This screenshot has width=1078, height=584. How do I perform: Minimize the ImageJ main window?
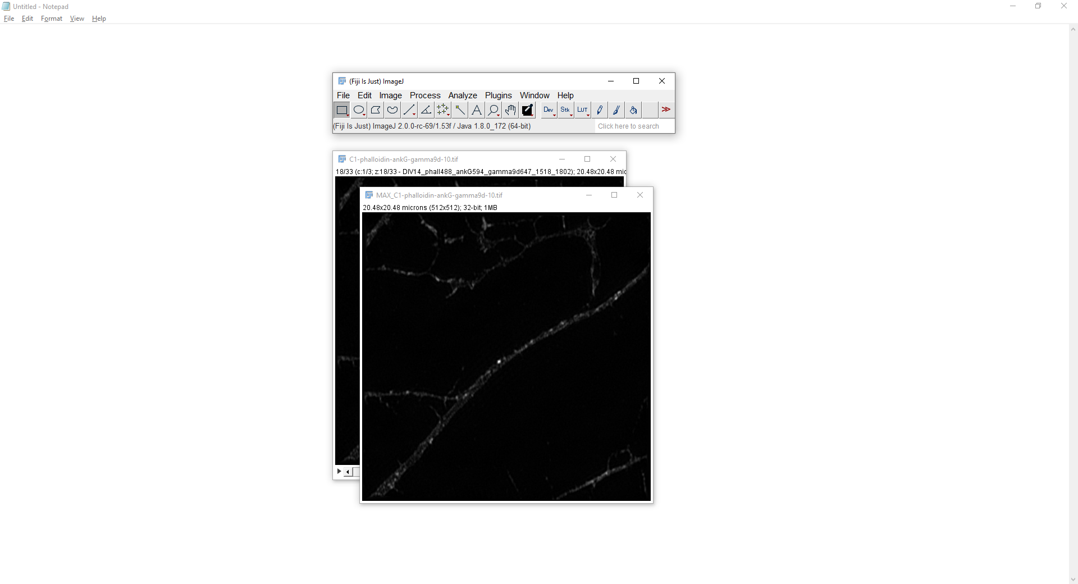coord(611,81)
